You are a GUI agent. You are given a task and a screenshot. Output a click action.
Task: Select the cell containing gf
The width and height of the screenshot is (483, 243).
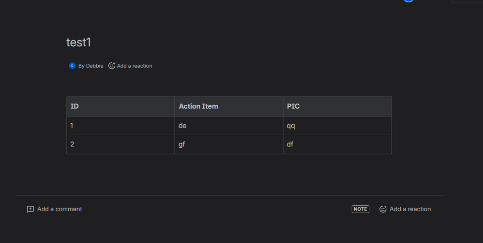(x=228, y=144)
